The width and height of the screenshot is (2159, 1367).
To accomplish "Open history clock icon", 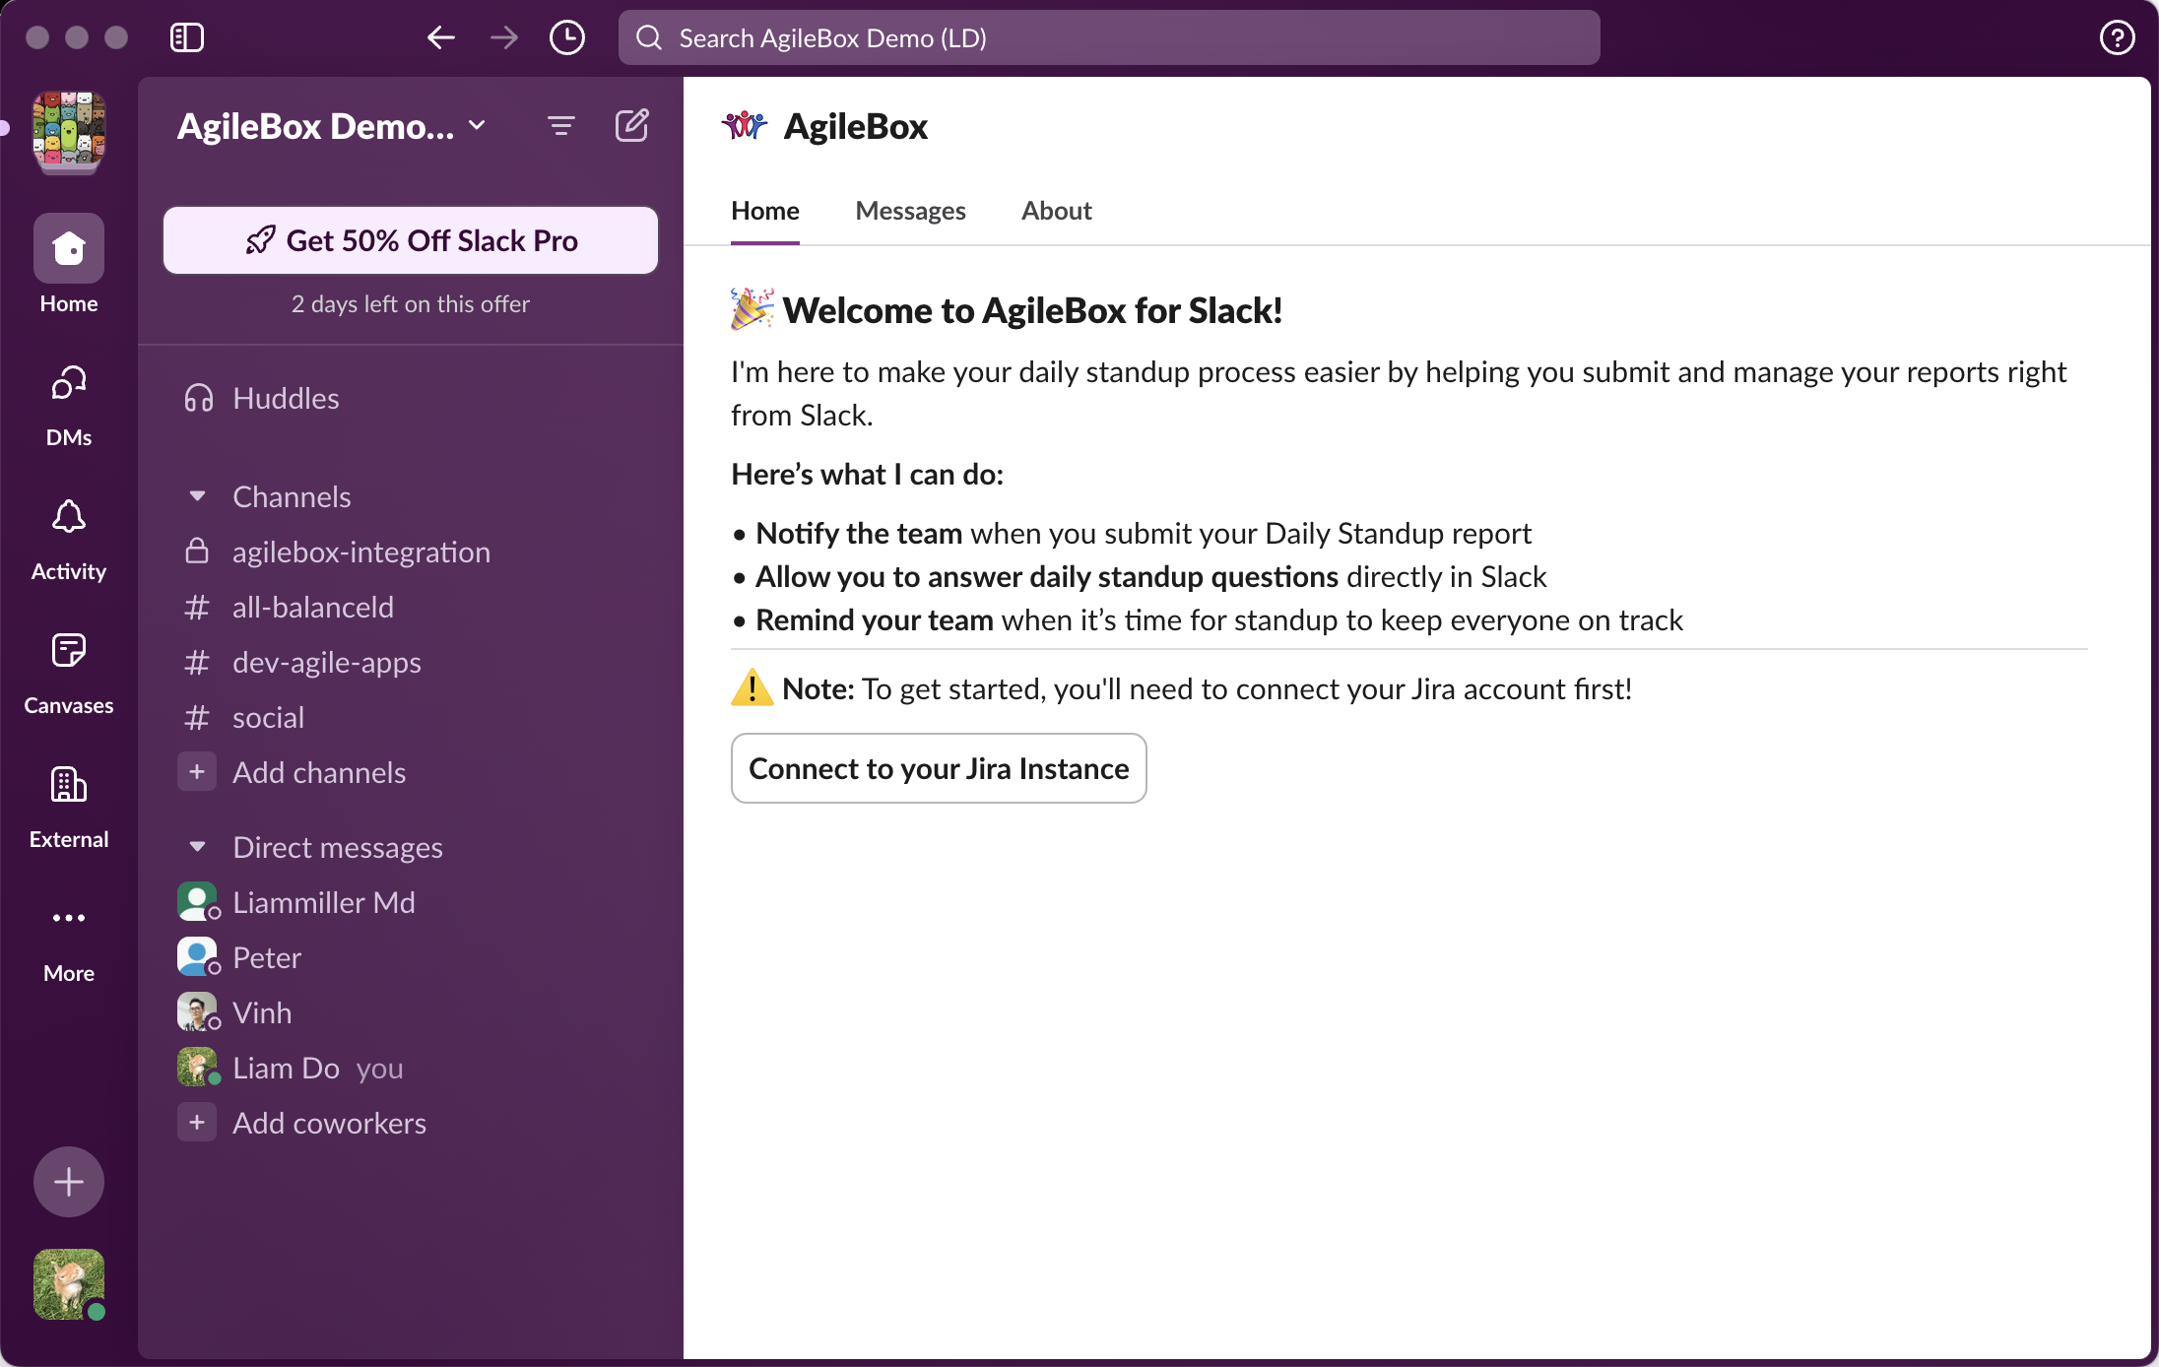I will [x=566, y=37].
